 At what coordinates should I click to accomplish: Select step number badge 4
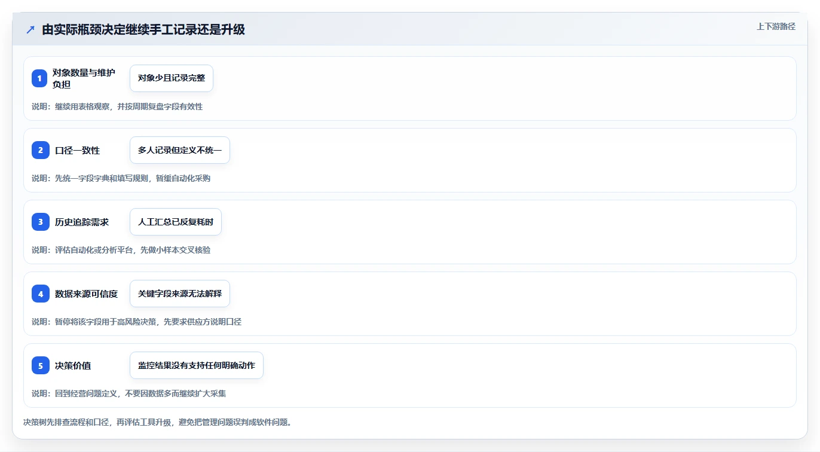(41, 294)
